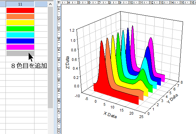Pick the yellow color cell in column 11

click(20, 22)
